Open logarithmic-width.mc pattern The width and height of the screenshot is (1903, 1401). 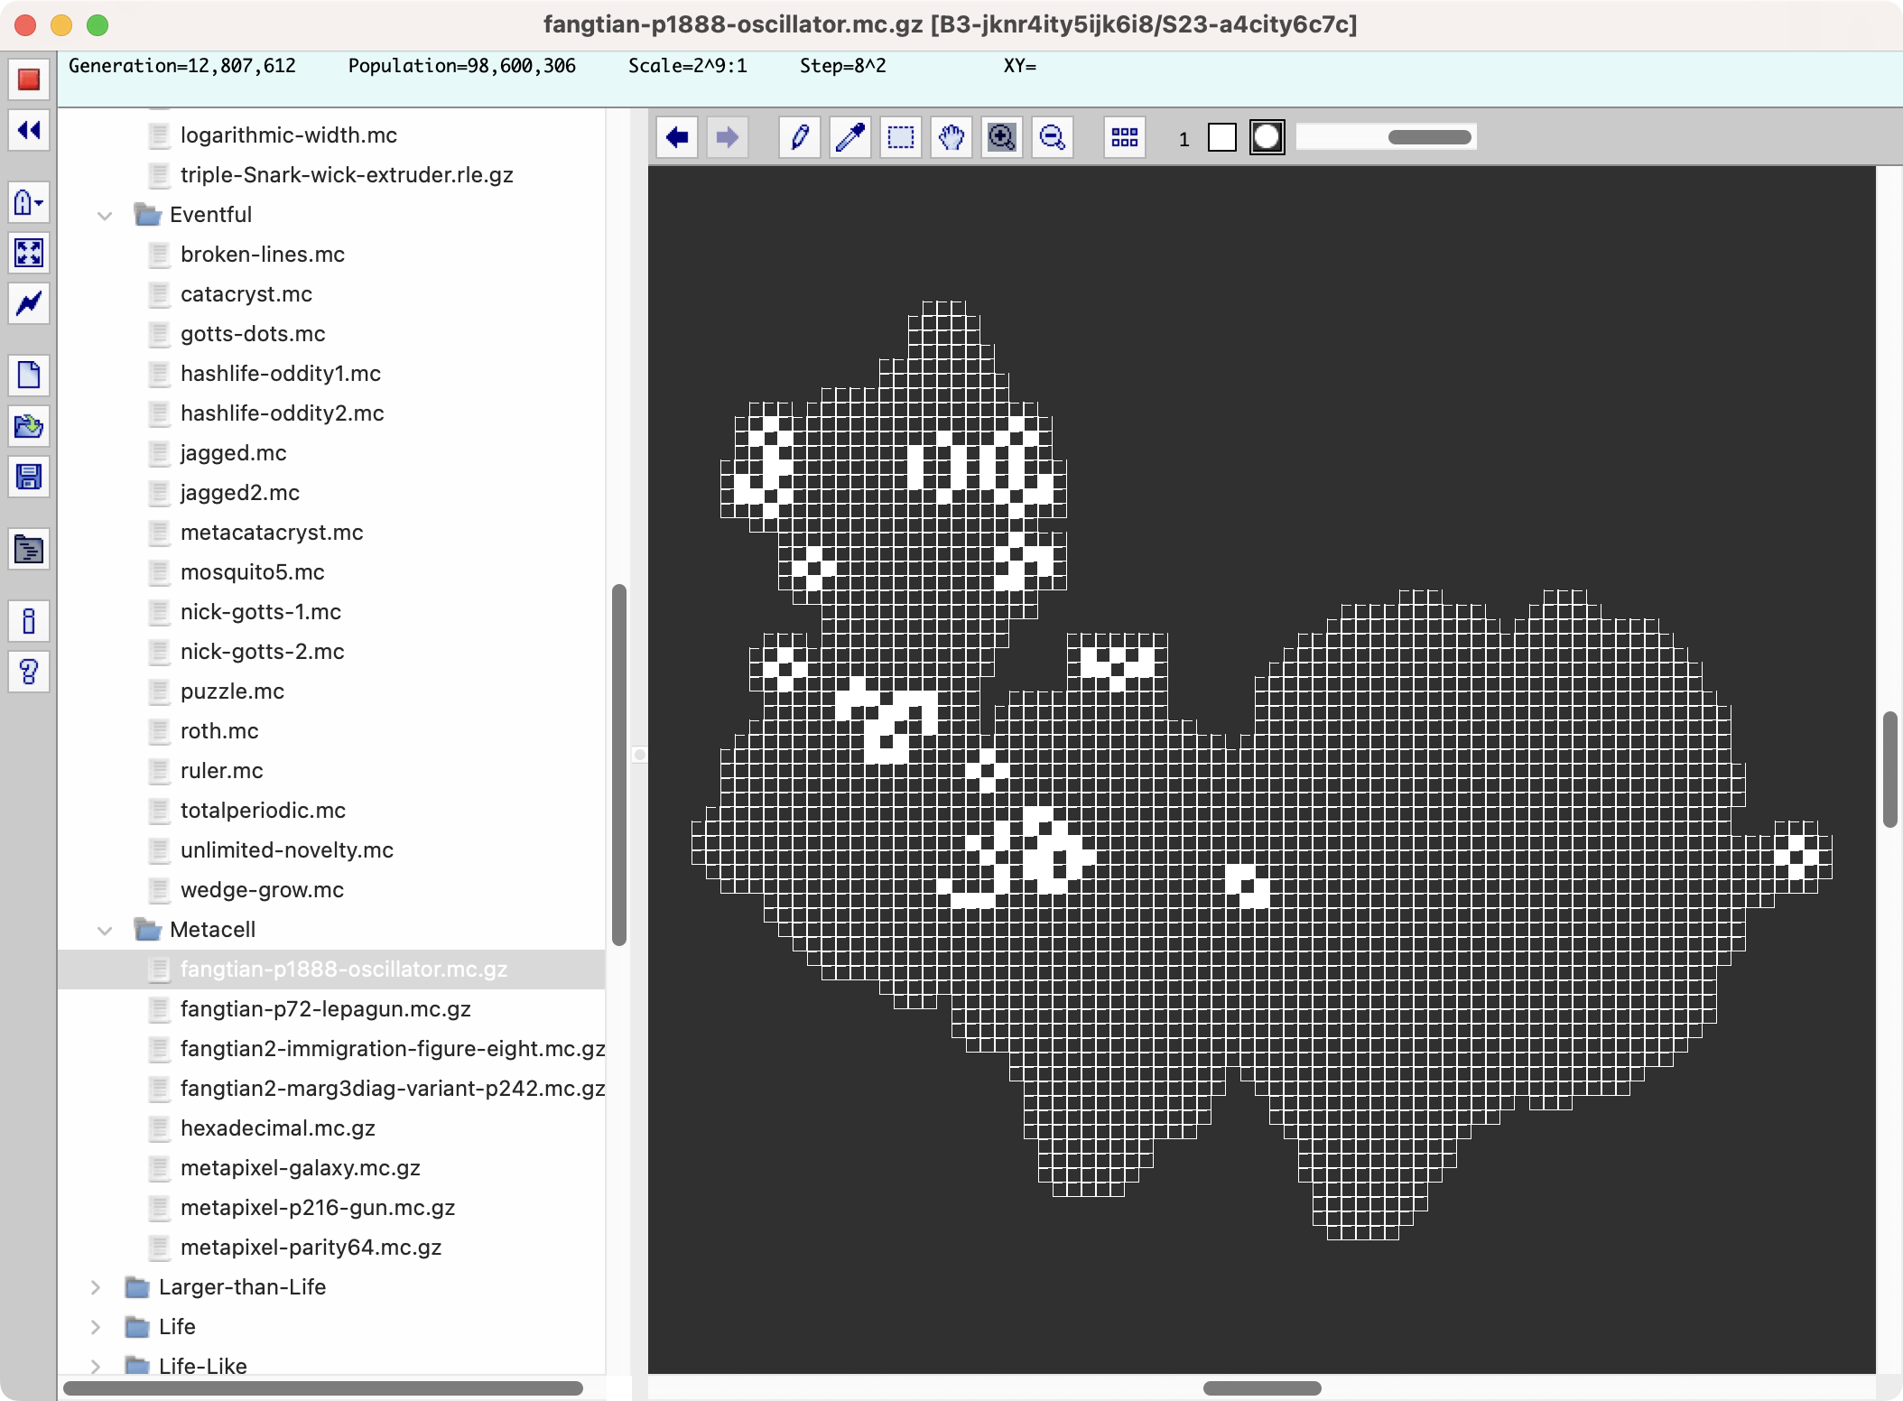pyautogui.click(x=288, y=135)
